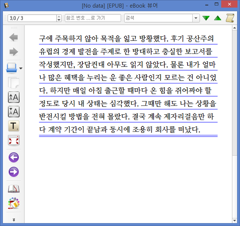This screenshot has height=226, width=240.
Task: Click the vertical scrollbar up arrow
Action: click(234, 28)
